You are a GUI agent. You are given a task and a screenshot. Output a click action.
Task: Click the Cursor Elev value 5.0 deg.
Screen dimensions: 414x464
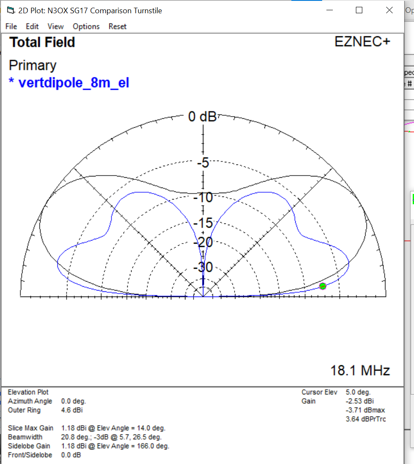(358, 392)
